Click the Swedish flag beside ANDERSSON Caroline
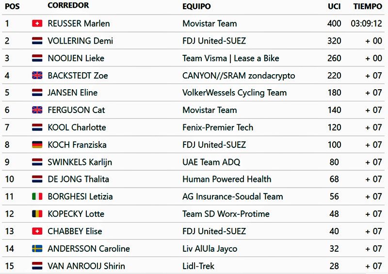The image size is (388, 274). [37, 249]
